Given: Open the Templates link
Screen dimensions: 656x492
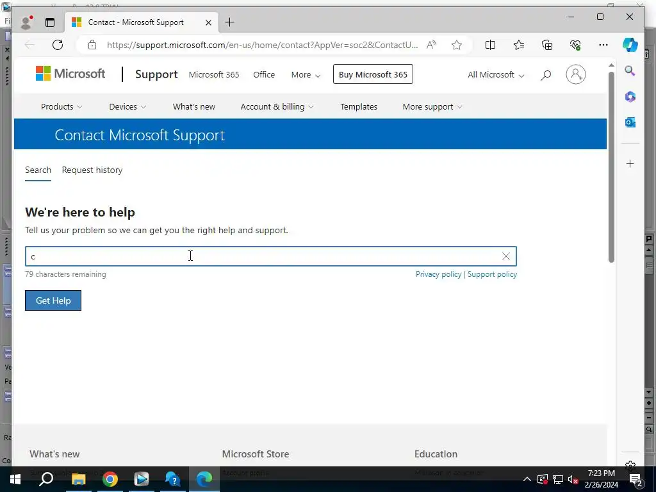Looking at the screenshot, I should click(359, 107).
